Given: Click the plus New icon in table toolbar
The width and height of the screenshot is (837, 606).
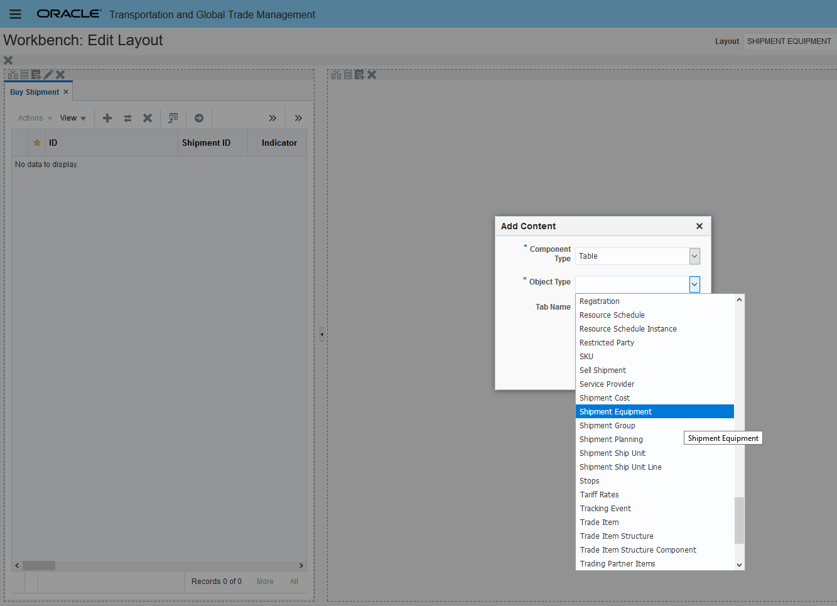Looking at the screenshot, I should pyautogui.click(x=107, y=118).
